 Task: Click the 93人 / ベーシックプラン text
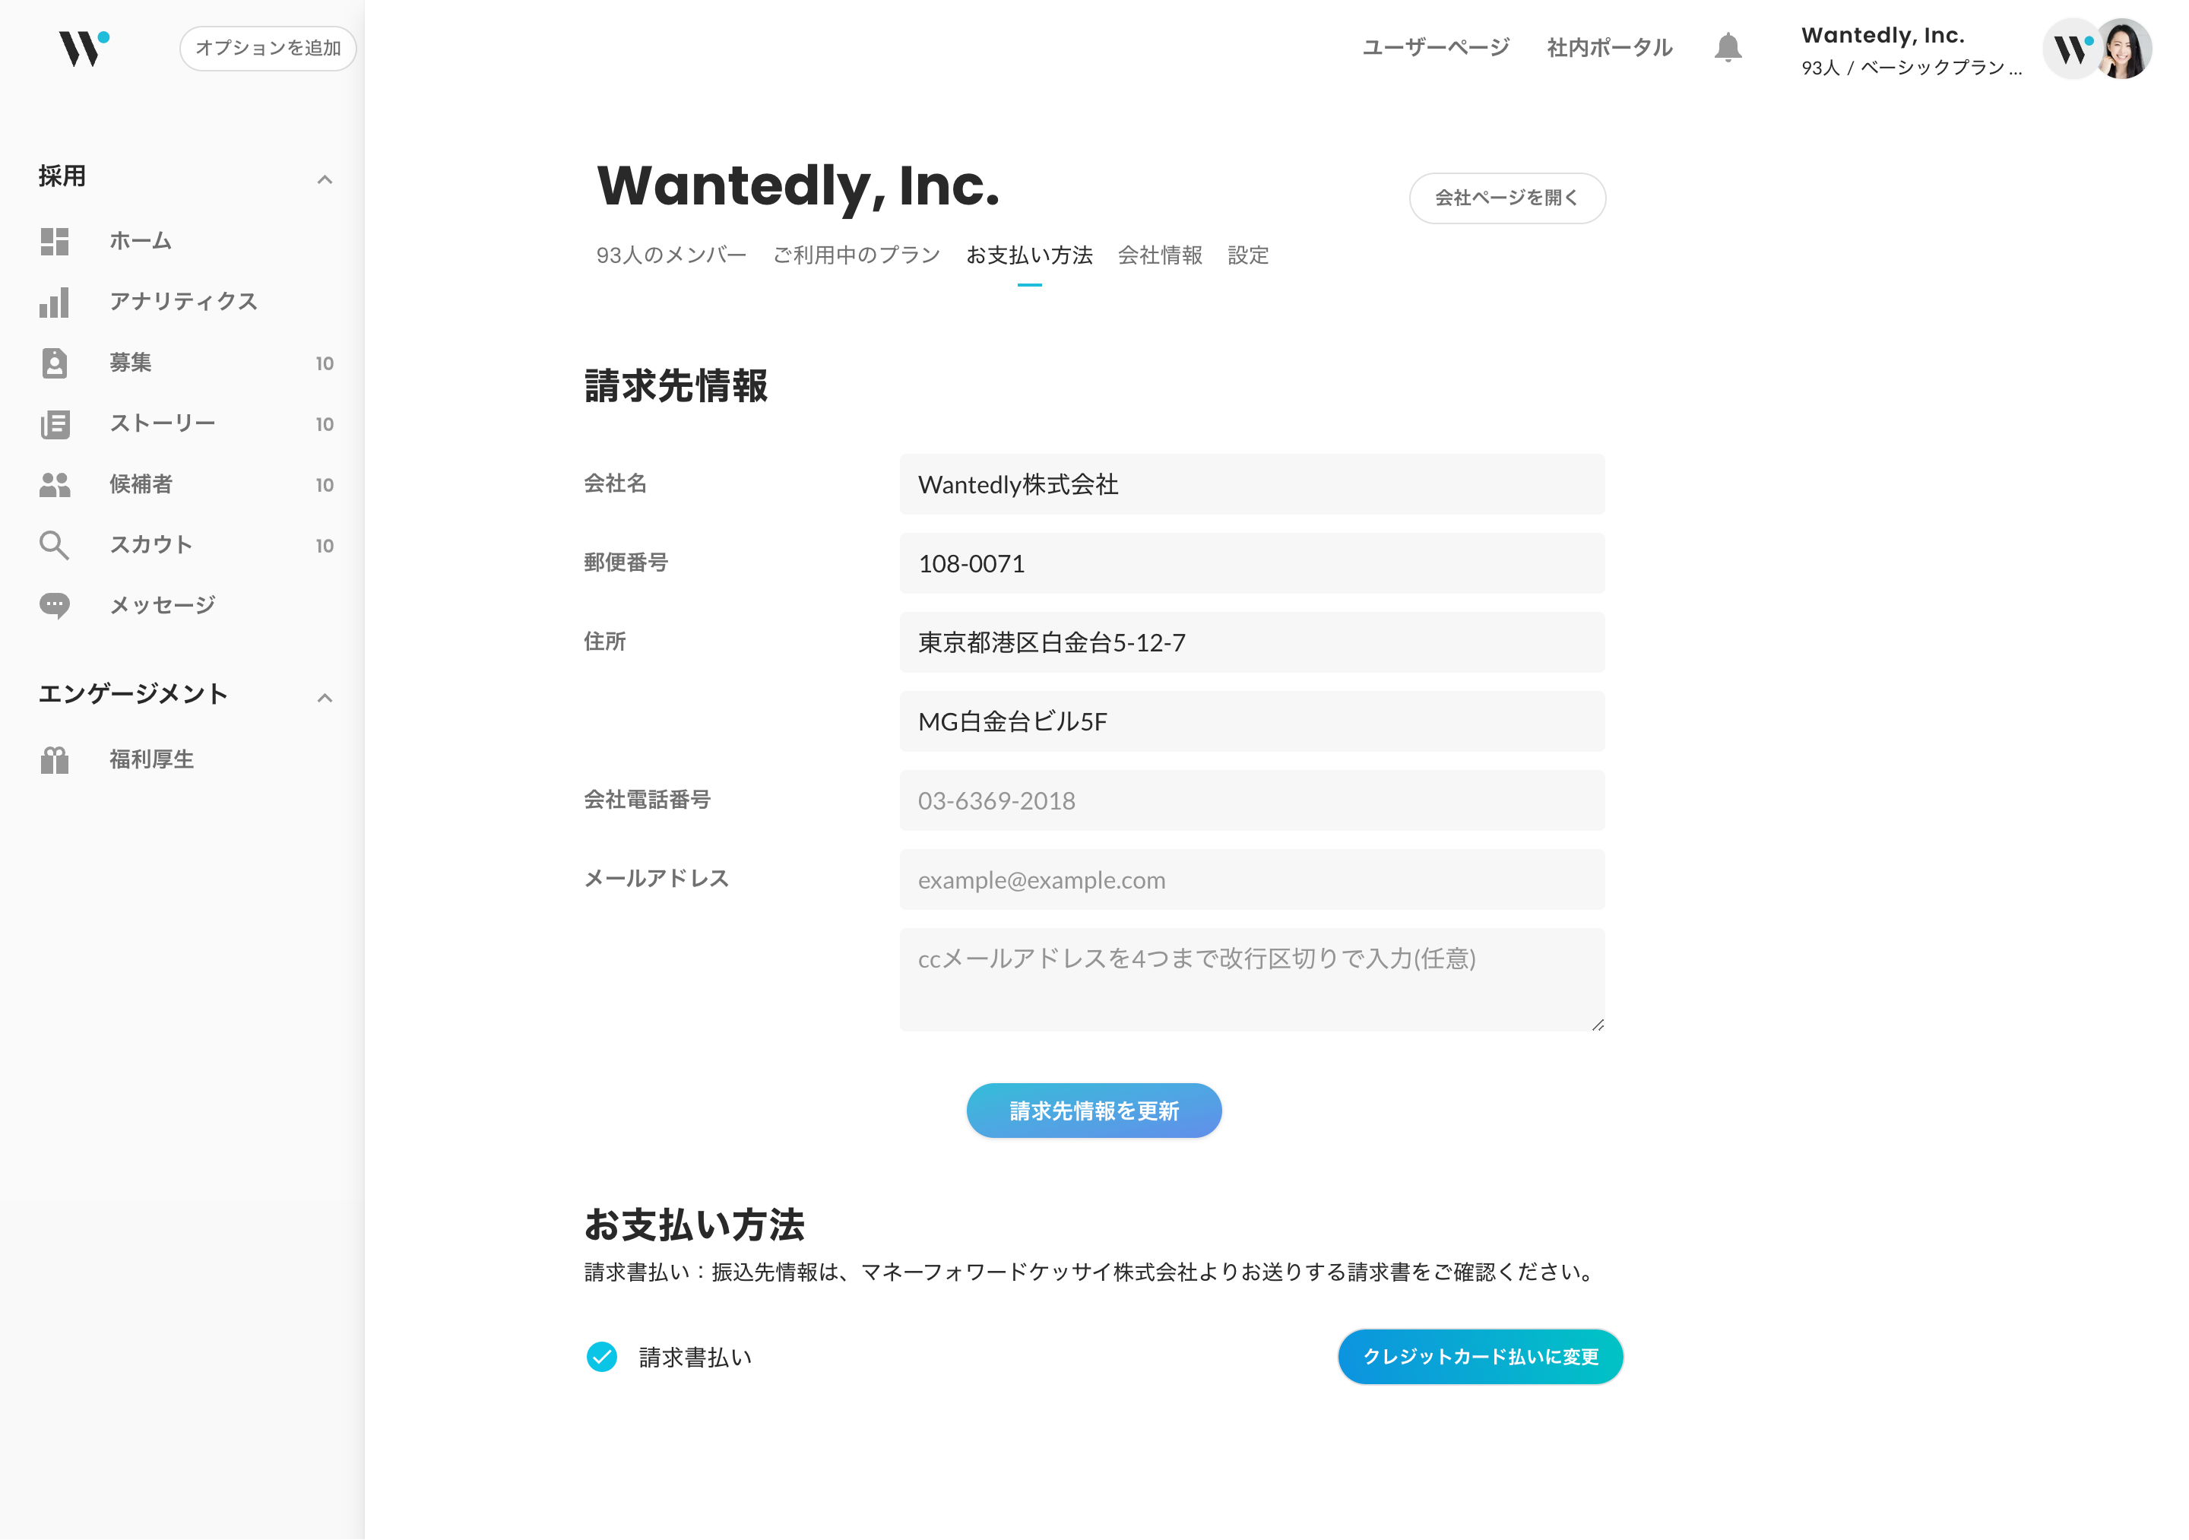coord(1912,68)
